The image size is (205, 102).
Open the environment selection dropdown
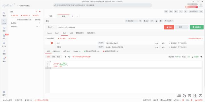pos(194,11)
